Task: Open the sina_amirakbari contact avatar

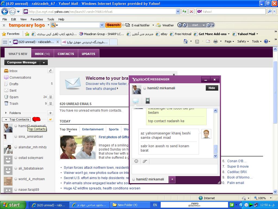Action: [8, 139]
